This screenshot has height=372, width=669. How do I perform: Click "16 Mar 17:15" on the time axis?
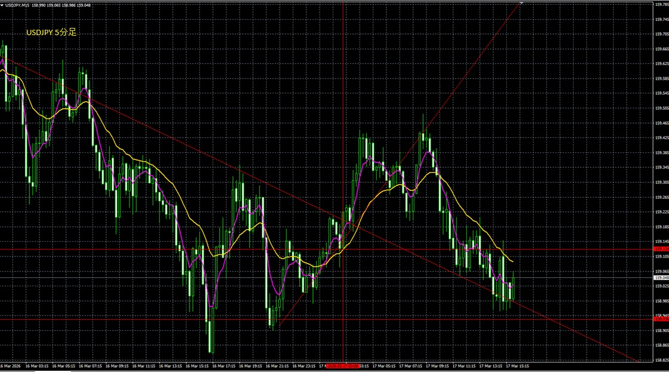tap(225, 366)
